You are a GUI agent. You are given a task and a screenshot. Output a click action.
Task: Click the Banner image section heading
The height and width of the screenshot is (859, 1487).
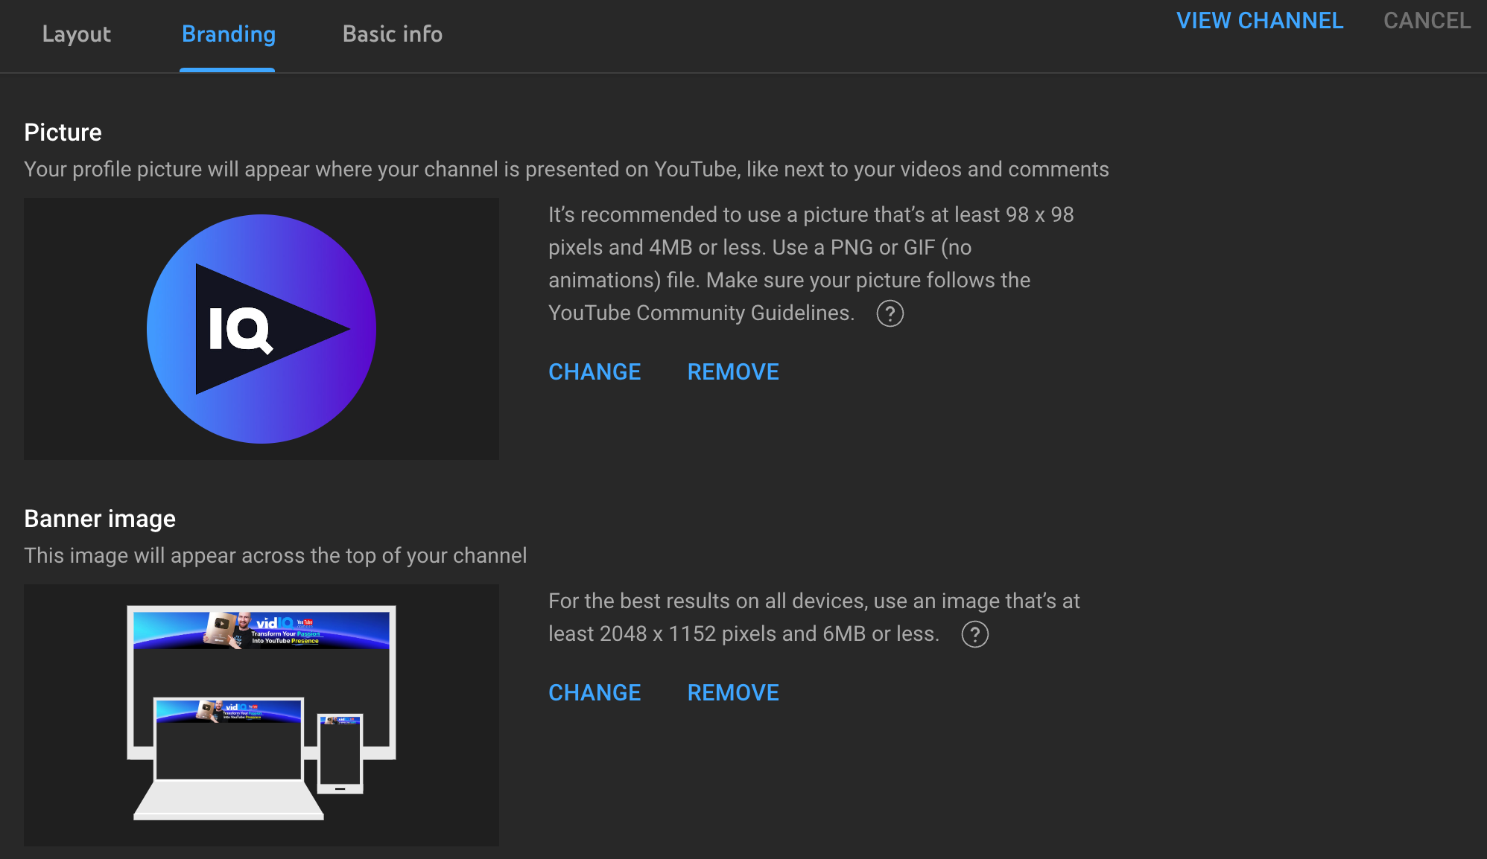(x=100, y=519)
